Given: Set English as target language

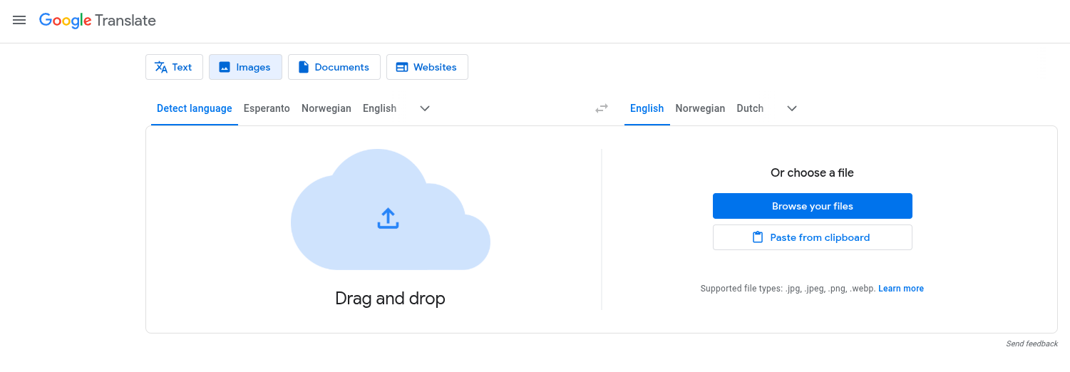Looking at the screenshot, I should tap(647, 108).
